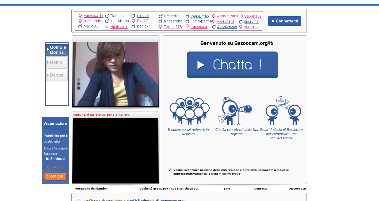Screen dimensions: 379x201
Task: Click 'Scopri I giochi di Bazoocam' caption
Action: click(281, 134)
